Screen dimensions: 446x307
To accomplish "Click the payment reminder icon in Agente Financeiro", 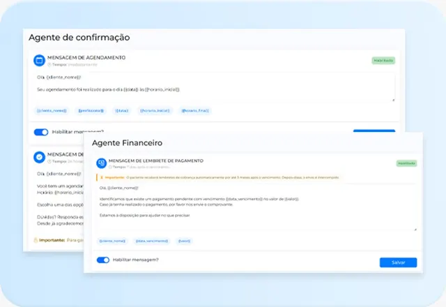I will [101, 163].
